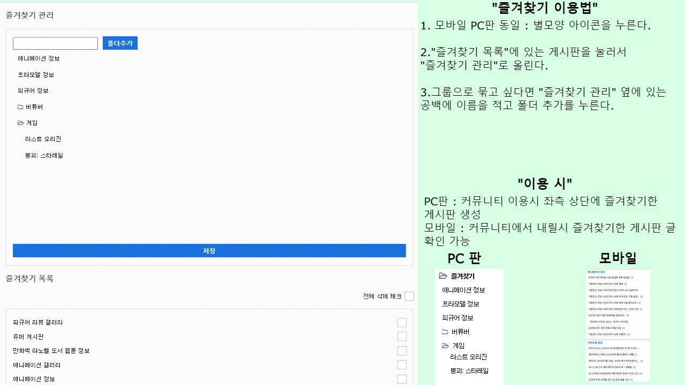Click the 모바일 preview thumbnail

(x=617, y=326)
